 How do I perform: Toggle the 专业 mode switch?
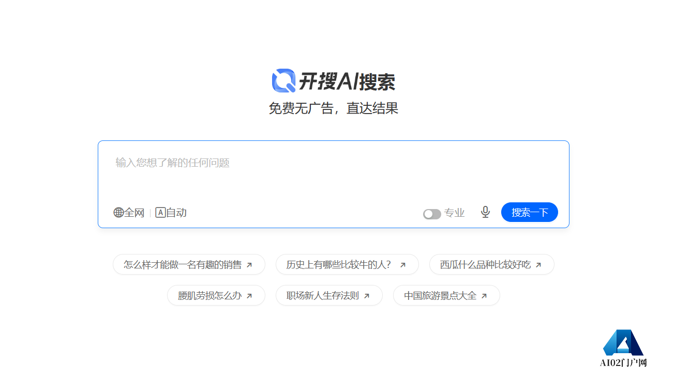pos(432,214)
